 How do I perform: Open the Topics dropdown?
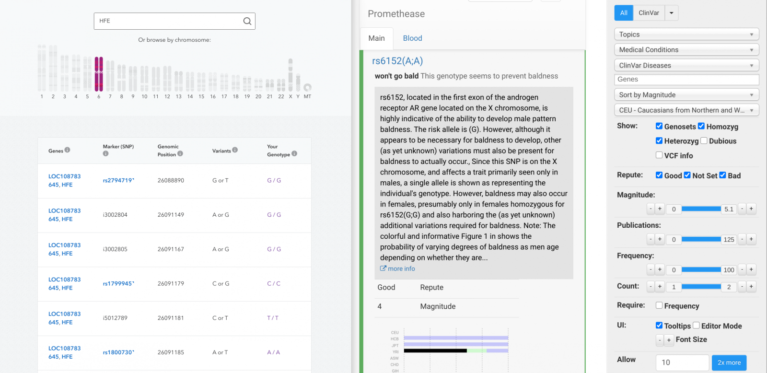(x=686, y=35)
